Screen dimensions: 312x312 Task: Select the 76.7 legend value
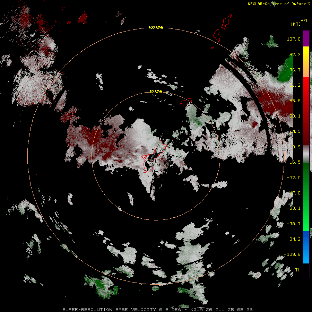coord(295,70)
